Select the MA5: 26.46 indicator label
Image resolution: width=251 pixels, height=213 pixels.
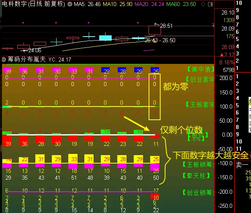pyautogui.click(x=87, y=4)
